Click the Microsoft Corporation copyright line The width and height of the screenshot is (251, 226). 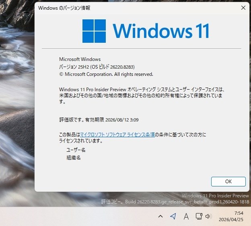point(106,74)
